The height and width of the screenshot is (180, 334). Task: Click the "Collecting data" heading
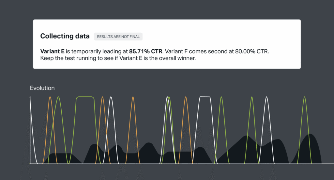pyautogui.click(x=65, y=36)
